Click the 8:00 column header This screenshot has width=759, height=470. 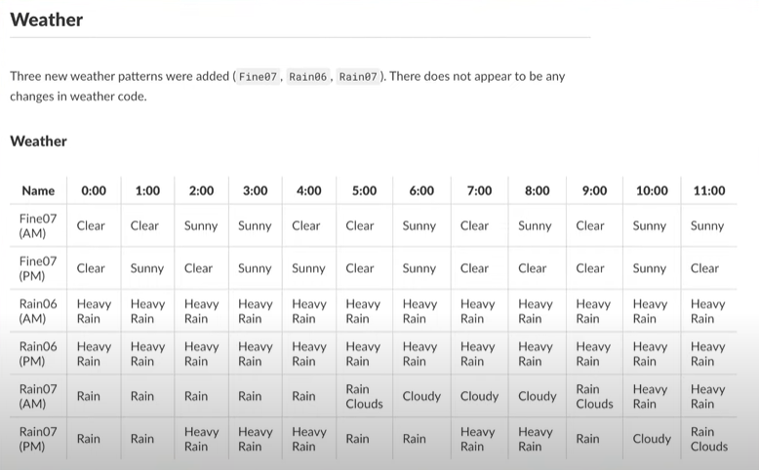[537, 191]
